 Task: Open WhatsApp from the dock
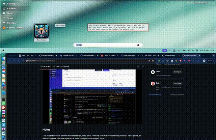[3, 103]
